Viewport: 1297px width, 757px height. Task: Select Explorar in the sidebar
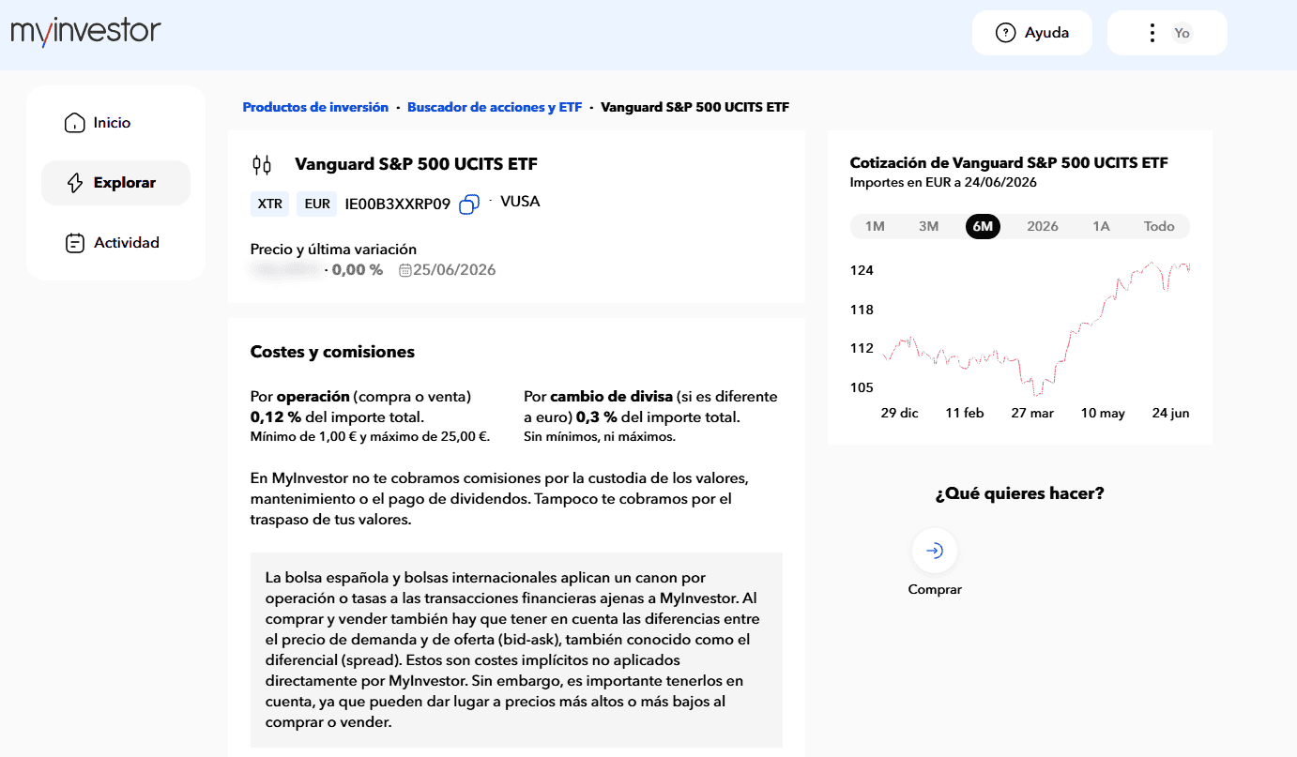(x=115, y=183)
